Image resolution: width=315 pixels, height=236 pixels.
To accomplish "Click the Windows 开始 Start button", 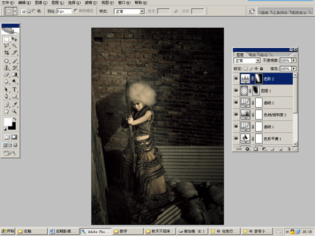I will (x=8, y=231).
